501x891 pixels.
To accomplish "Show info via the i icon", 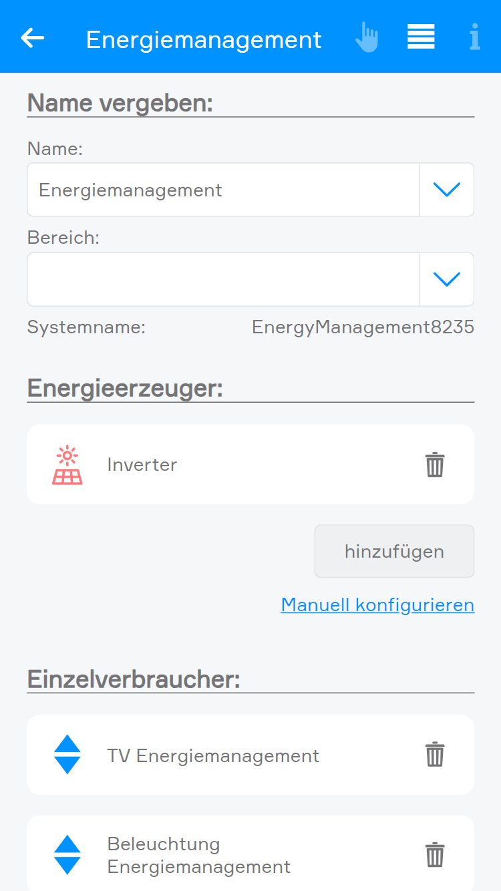I will click(x=474, y=37).
